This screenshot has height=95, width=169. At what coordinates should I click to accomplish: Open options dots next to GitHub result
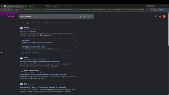point(45,59)
